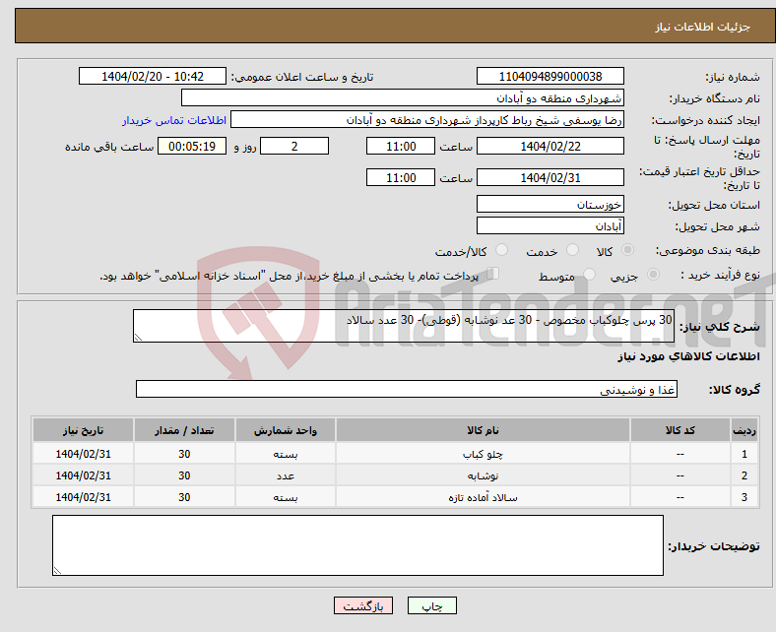This screenshot has width=776, height=632.
Task: Toggle the اسناد خزانه اسلامی payment checkbox
Action: [493, 274]
